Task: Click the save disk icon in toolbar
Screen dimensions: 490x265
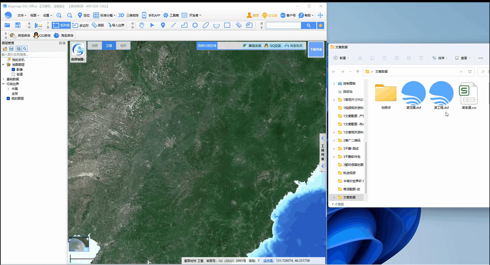Action: tap(18, 25)
